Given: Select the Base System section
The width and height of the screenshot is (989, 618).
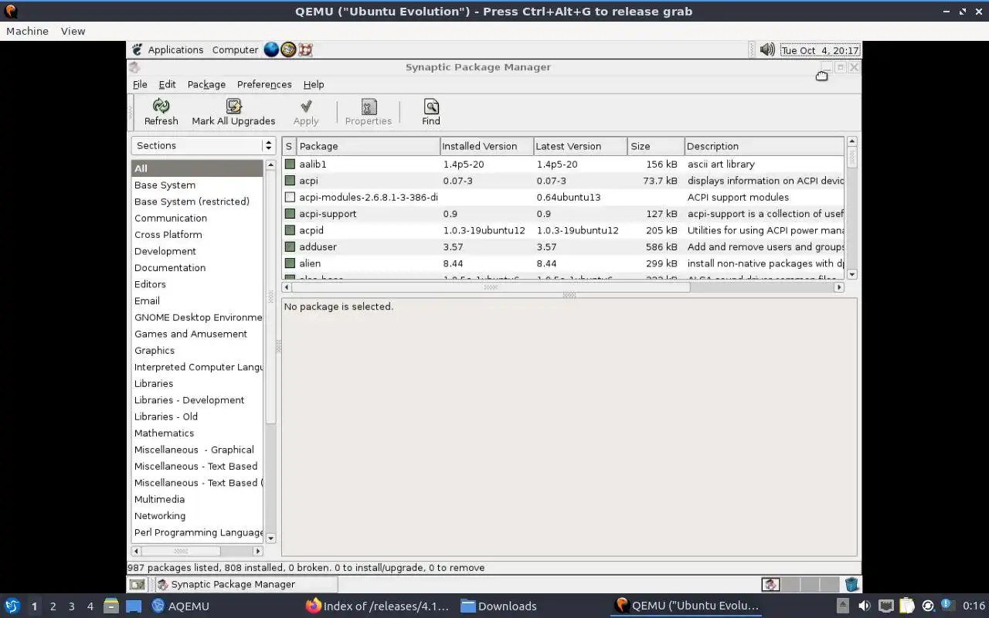Looking at the screenshot, I should [197, 185].
